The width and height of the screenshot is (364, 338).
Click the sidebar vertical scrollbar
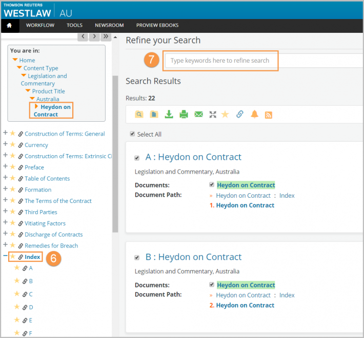[x=115, y=154]
